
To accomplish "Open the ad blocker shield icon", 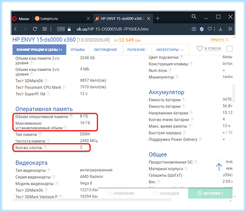I will (x=202, y=29).
